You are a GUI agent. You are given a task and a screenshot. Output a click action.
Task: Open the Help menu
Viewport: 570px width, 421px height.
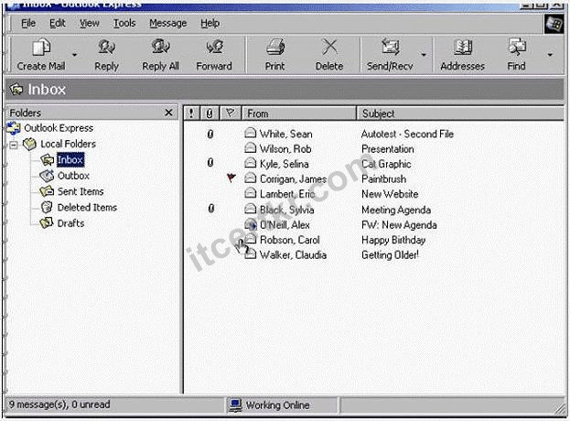point(210,23)
